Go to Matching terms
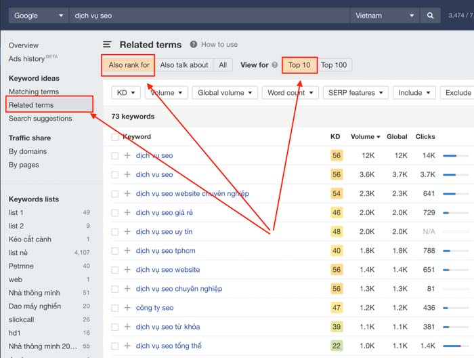This screenshot has height=358, width=474. 34,92
